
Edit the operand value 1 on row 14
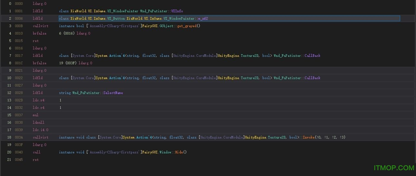60,108
